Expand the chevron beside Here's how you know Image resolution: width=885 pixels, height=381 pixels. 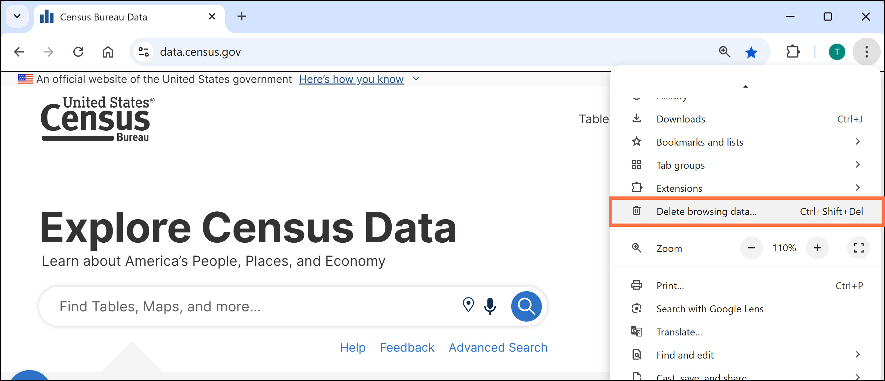tap(416, 79)
